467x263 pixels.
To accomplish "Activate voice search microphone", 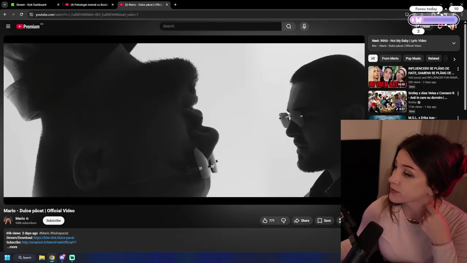I will pos(304,26).
